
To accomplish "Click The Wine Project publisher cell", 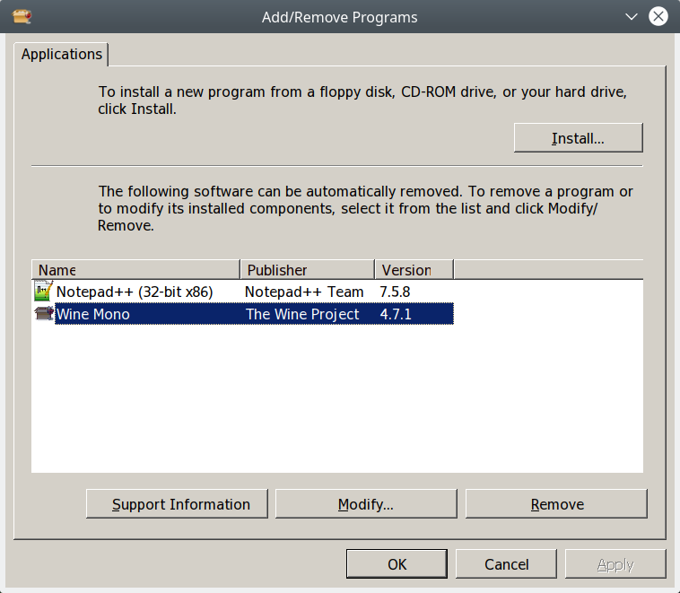I will click(x=302, y=314).
